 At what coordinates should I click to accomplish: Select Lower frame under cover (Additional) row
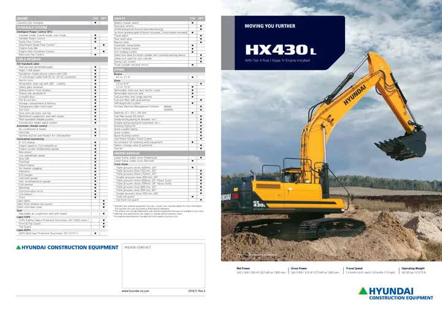pyautogui.click(x=159, y=158)
